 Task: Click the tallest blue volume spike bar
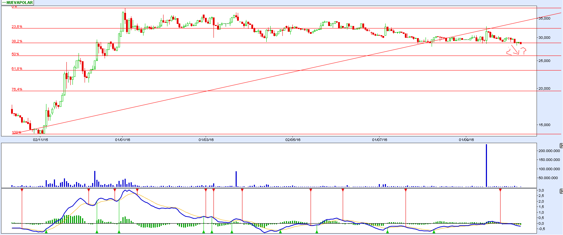click(x=486, y=166)
